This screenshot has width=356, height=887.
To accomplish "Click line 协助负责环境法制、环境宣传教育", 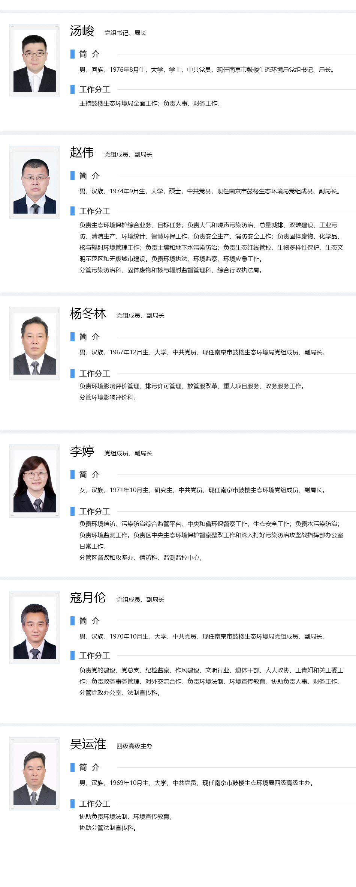I will coord(126,817).
